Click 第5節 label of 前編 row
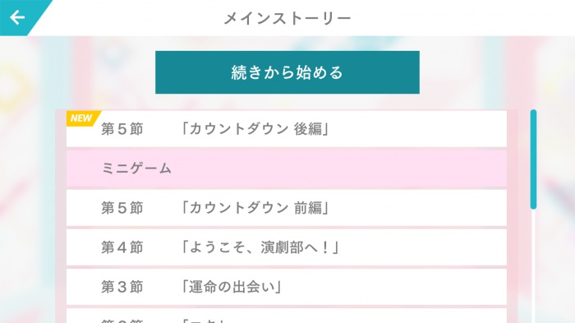 [x=122, y=208]
